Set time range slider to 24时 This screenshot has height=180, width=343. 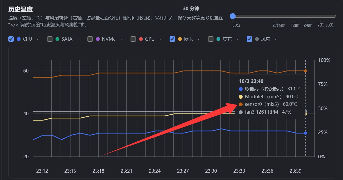click(308, 25)
